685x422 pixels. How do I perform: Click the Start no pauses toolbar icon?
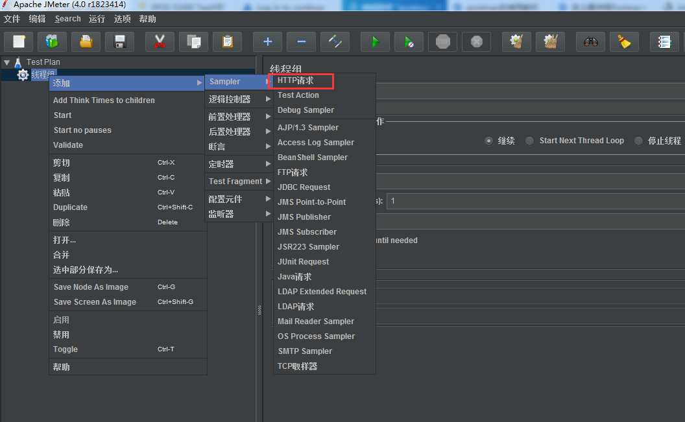(x=409, y=42)
